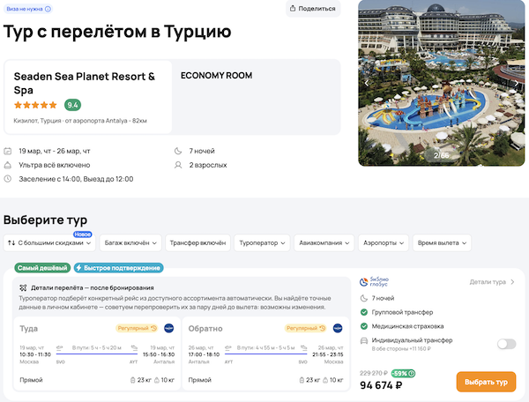Open the 'С большими скидками' sort dropdown

click(51, 242)
